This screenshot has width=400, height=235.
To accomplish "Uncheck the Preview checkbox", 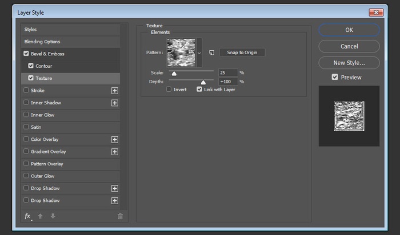I will click(335, 77).
